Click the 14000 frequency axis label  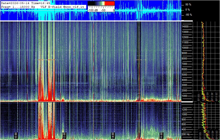(185, 27)
